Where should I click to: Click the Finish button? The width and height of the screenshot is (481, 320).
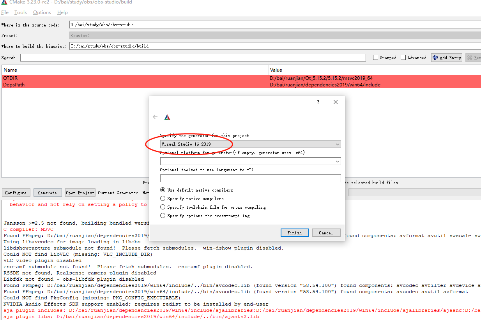(x=295, y=233)
